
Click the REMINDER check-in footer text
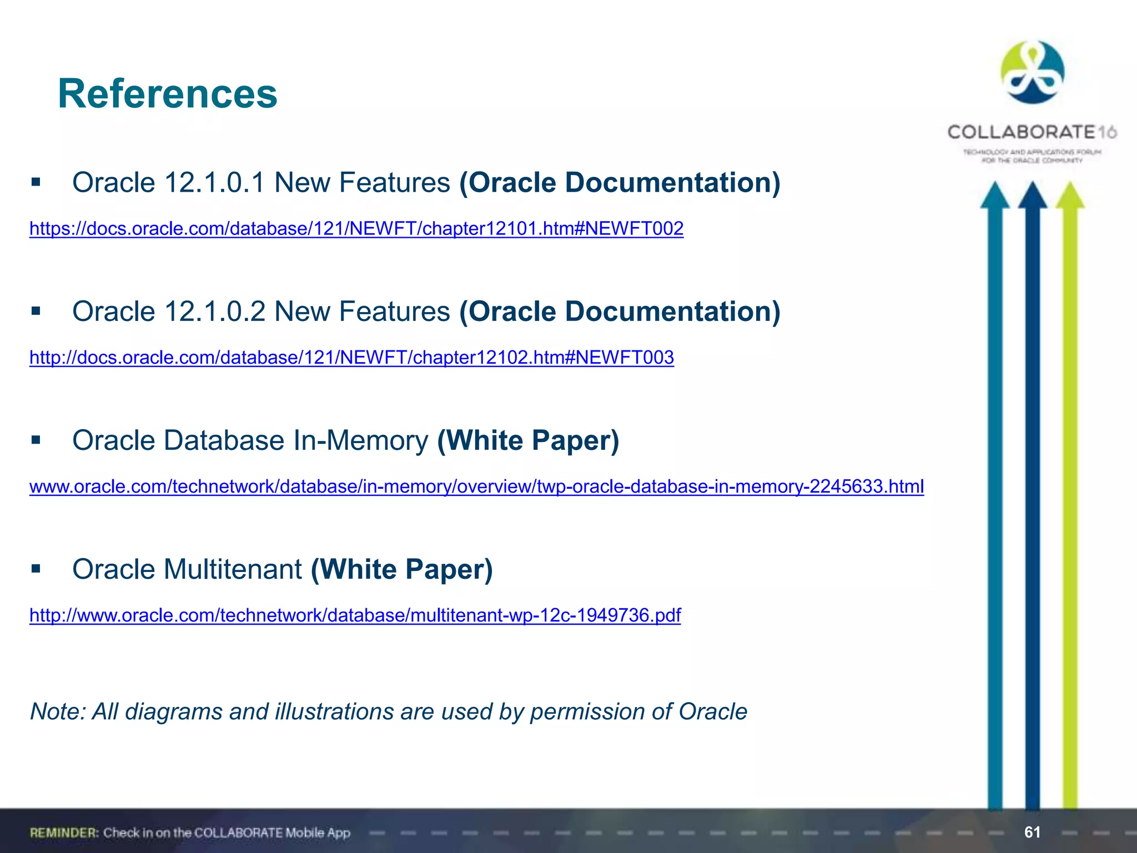click(190, 832)
